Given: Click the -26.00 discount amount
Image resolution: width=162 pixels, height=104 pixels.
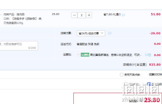Looking at the screenshot, I should point(155,33).
